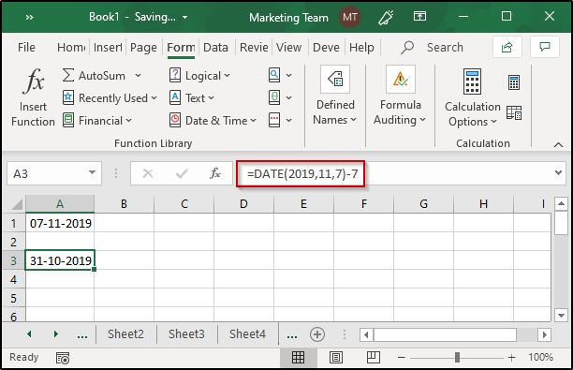Select column B header
573x370 pixels.
(x=124, y=203)
